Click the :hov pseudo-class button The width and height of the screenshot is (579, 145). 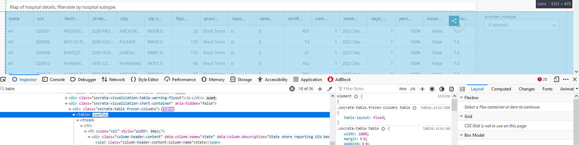pyautogui.click(x=402, y=89)
